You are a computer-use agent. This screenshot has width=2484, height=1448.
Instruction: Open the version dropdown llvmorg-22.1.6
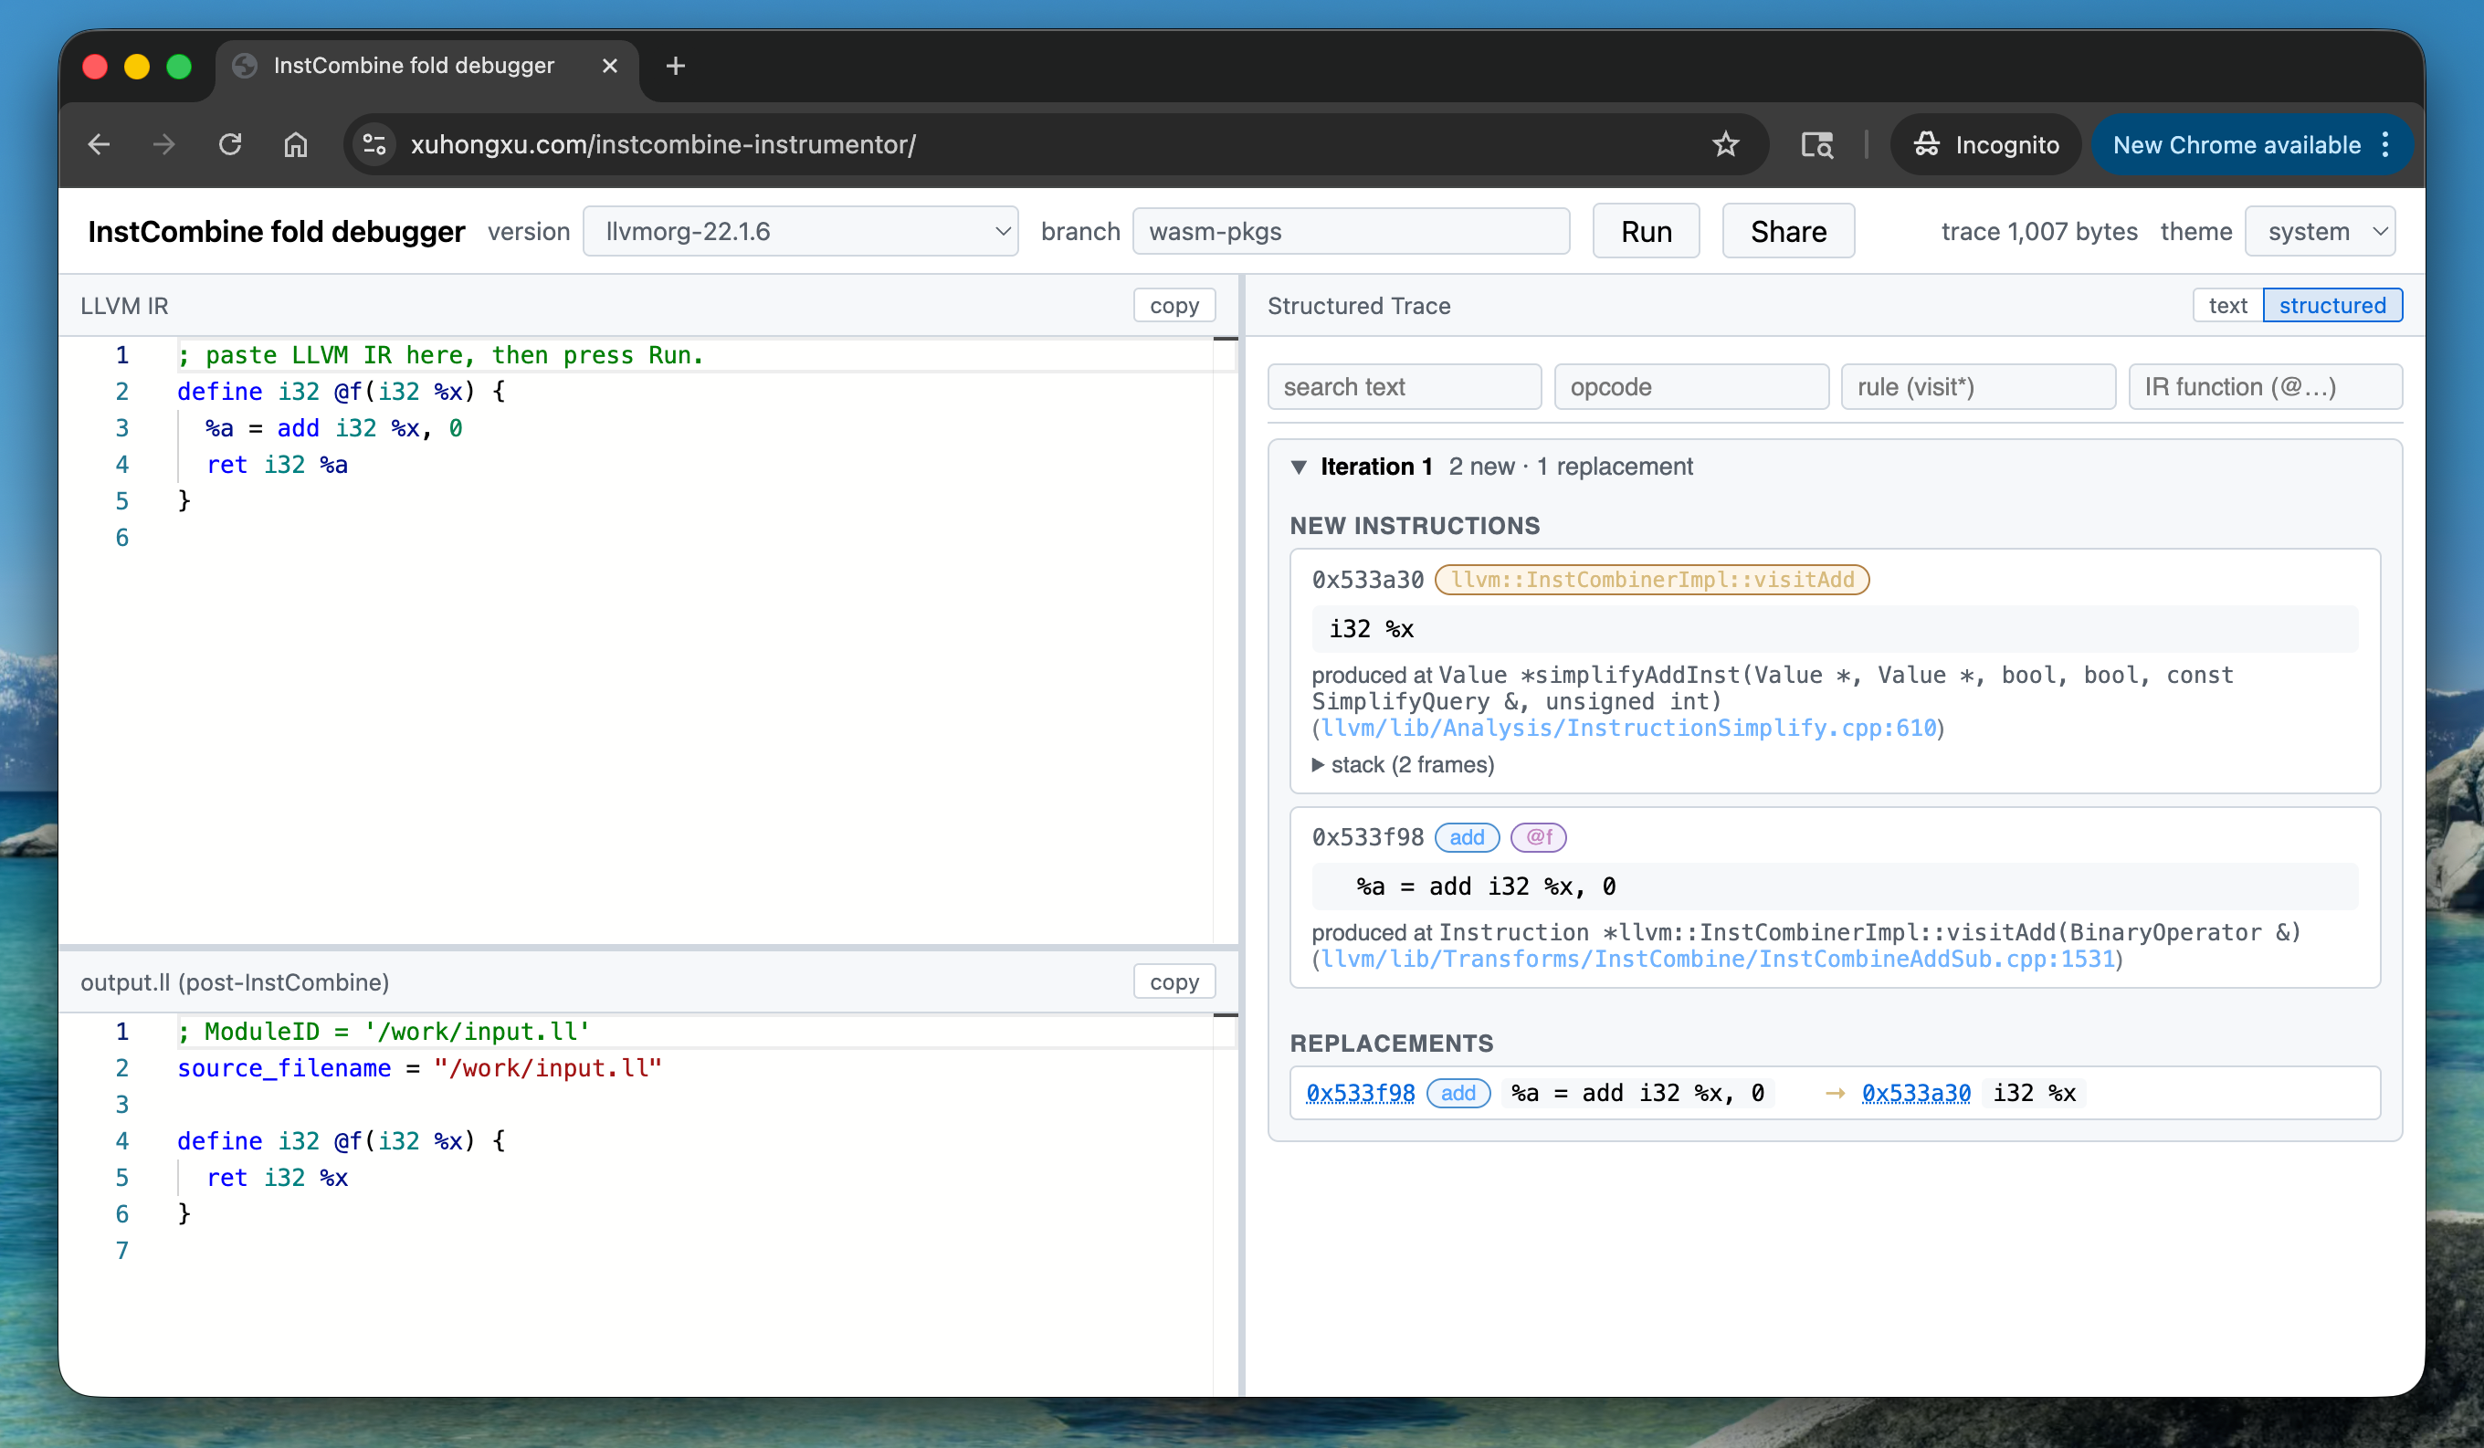pos(800,232)
